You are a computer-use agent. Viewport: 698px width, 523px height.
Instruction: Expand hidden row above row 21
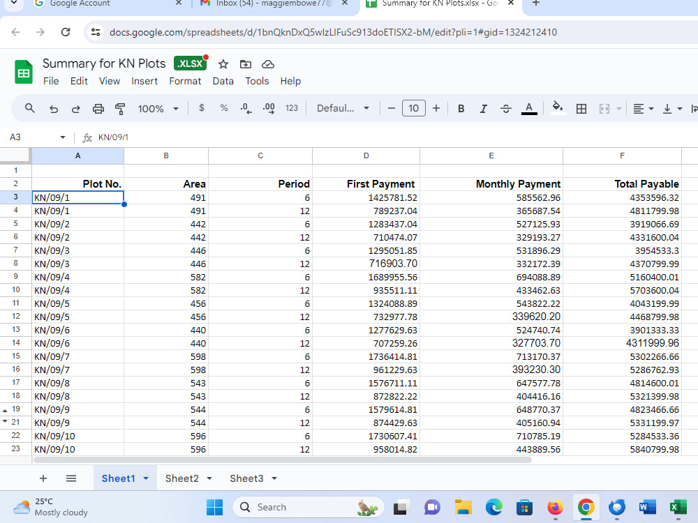point(5,421)
